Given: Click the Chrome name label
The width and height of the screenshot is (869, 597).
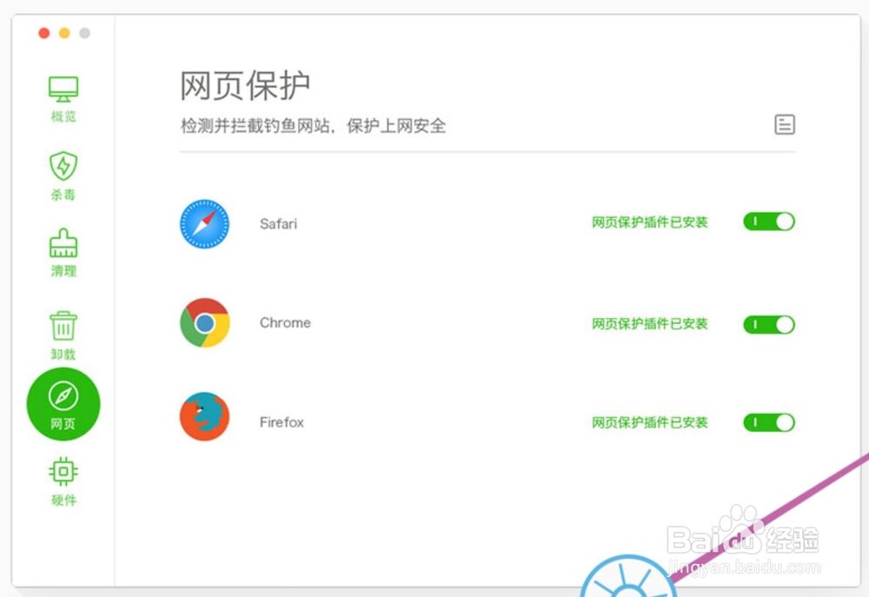Looking at the screenshot, I should [285, 322].
